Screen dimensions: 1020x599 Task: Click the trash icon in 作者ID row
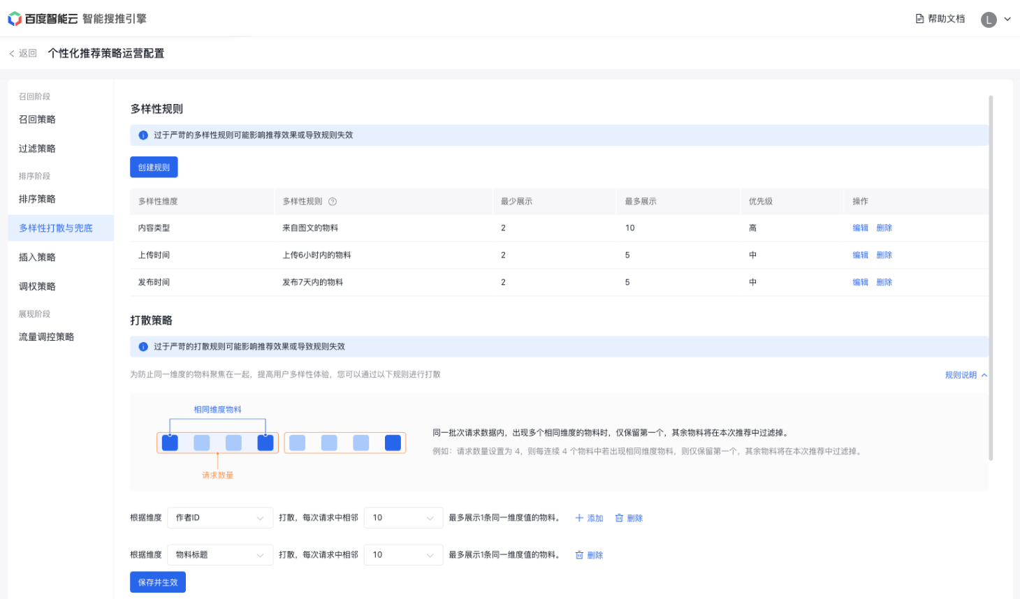[x=619, y=518]
